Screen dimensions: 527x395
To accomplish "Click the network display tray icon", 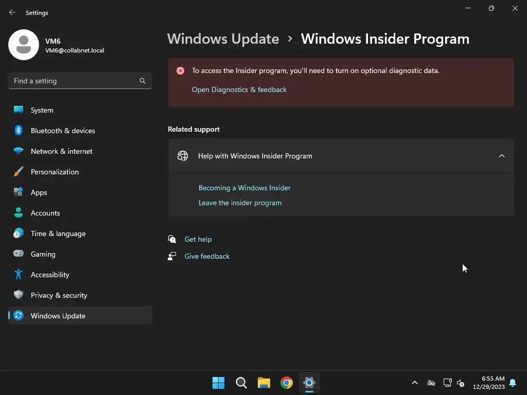I will 447,383.
